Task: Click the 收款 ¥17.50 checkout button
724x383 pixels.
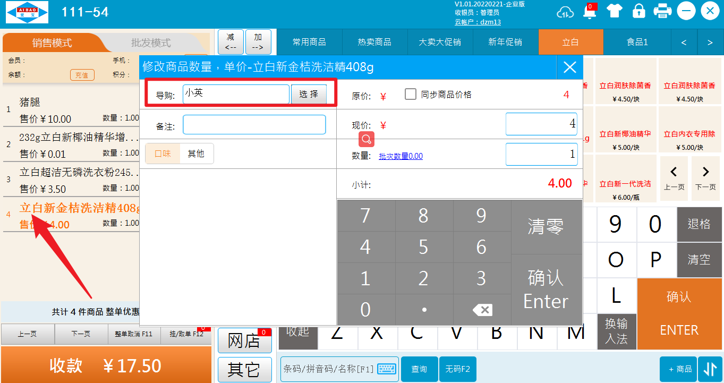Action: [105, 365]
